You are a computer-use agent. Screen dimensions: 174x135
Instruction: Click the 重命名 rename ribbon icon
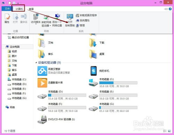24,18
